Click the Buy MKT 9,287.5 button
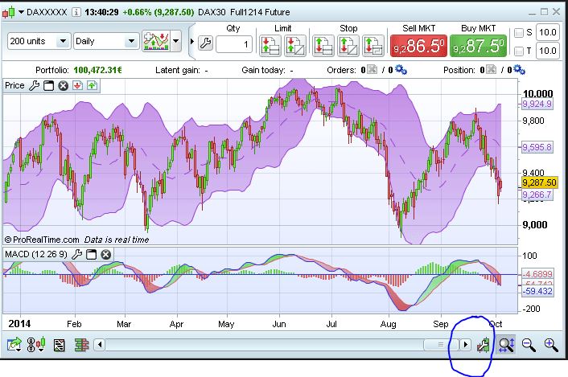This screenshot has width=568, height=377. point(478,46)
